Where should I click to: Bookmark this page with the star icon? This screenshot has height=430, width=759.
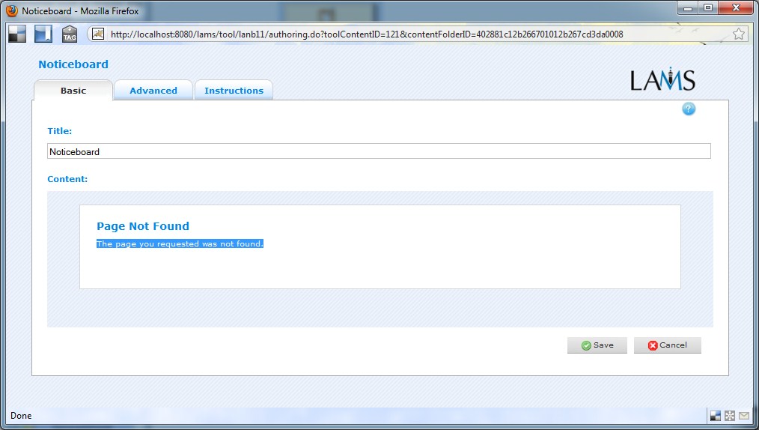tap(738, 34)
